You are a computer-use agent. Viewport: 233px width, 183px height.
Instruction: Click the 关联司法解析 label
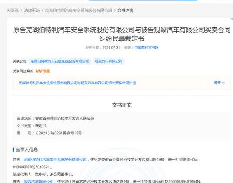click(x=23, y=71)
